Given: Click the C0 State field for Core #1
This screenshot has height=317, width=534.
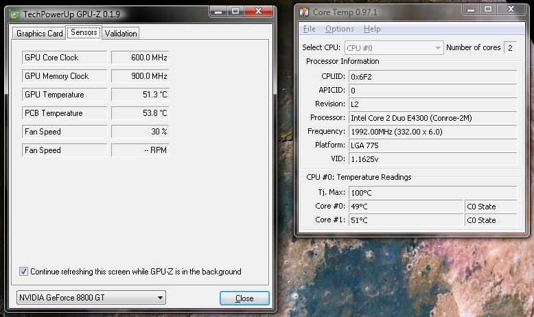Looking at the screenshot, I should pyautogui.click(x=491, y=220).
